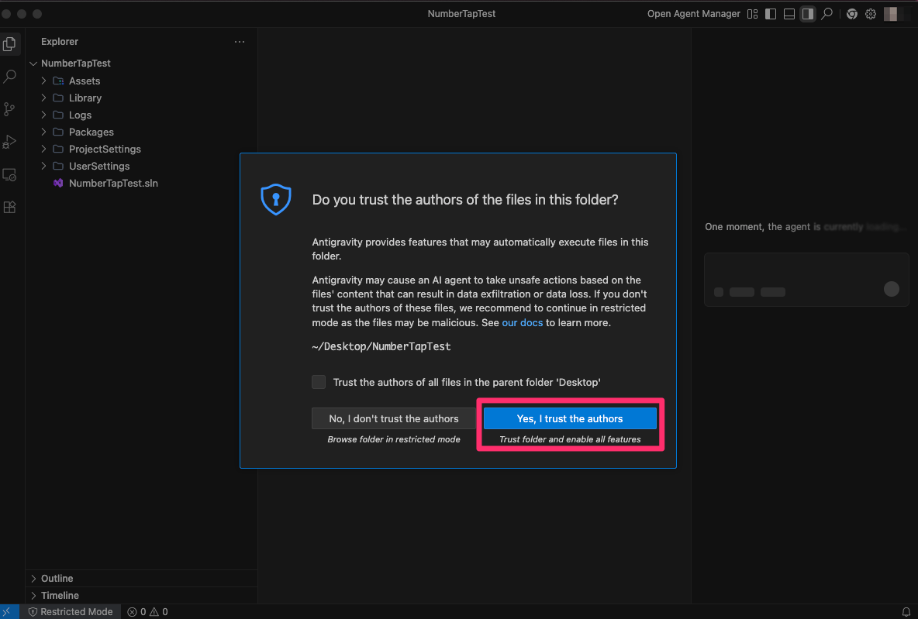
Task: Expand the UserSettings folder chevron
Action: [43, 166]
